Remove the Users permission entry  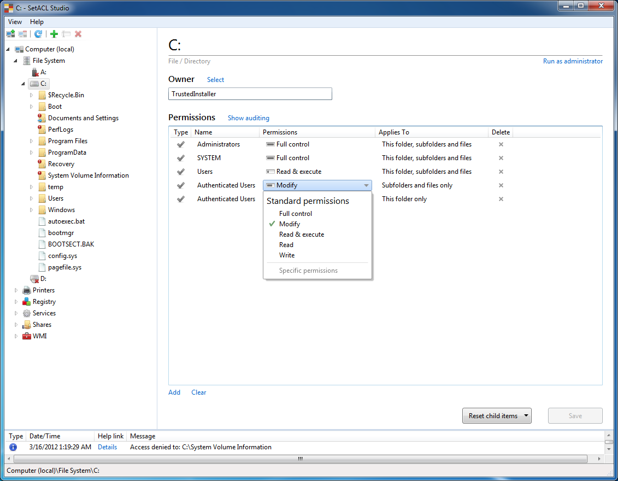tap(501, 172)
